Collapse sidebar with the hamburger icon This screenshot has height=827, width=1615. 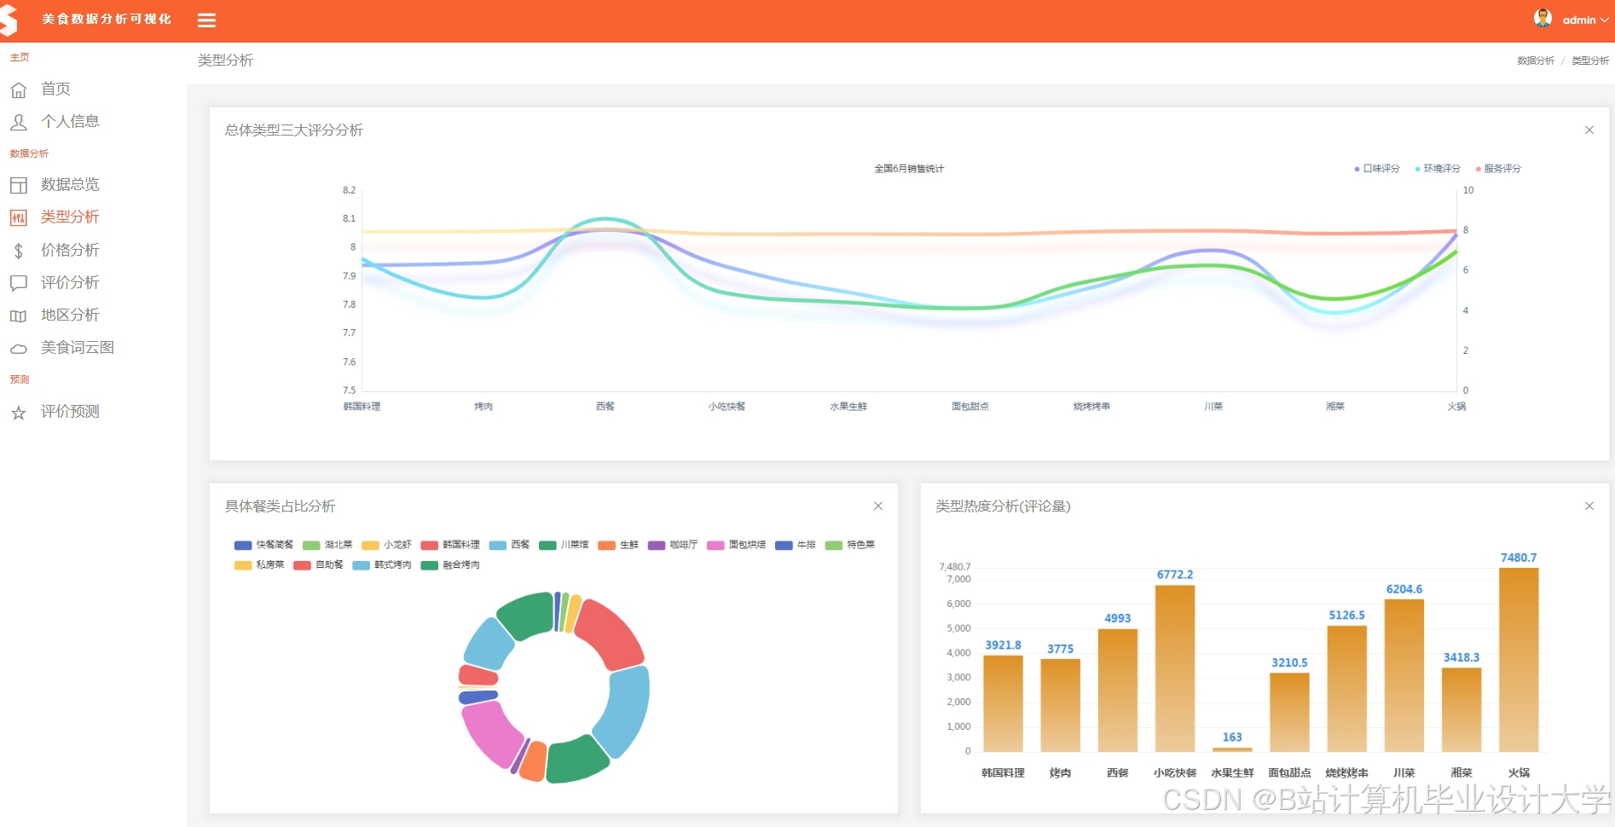pos(205,20)
